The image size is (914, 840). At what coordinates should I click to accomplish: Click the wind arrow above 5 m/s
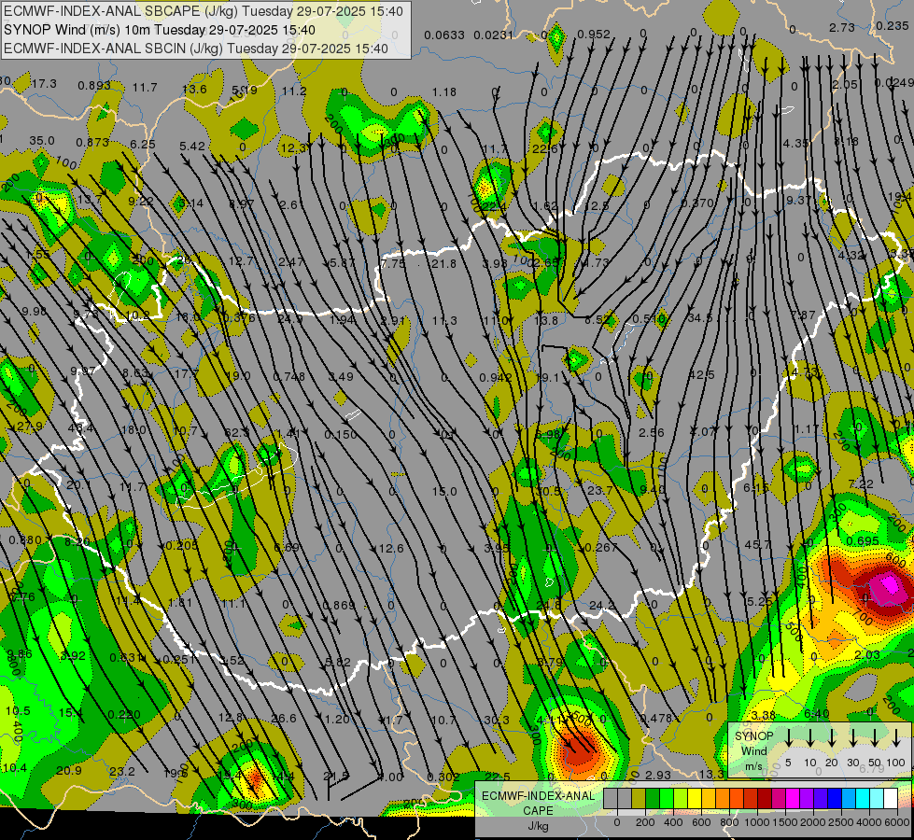coord(788,738)
